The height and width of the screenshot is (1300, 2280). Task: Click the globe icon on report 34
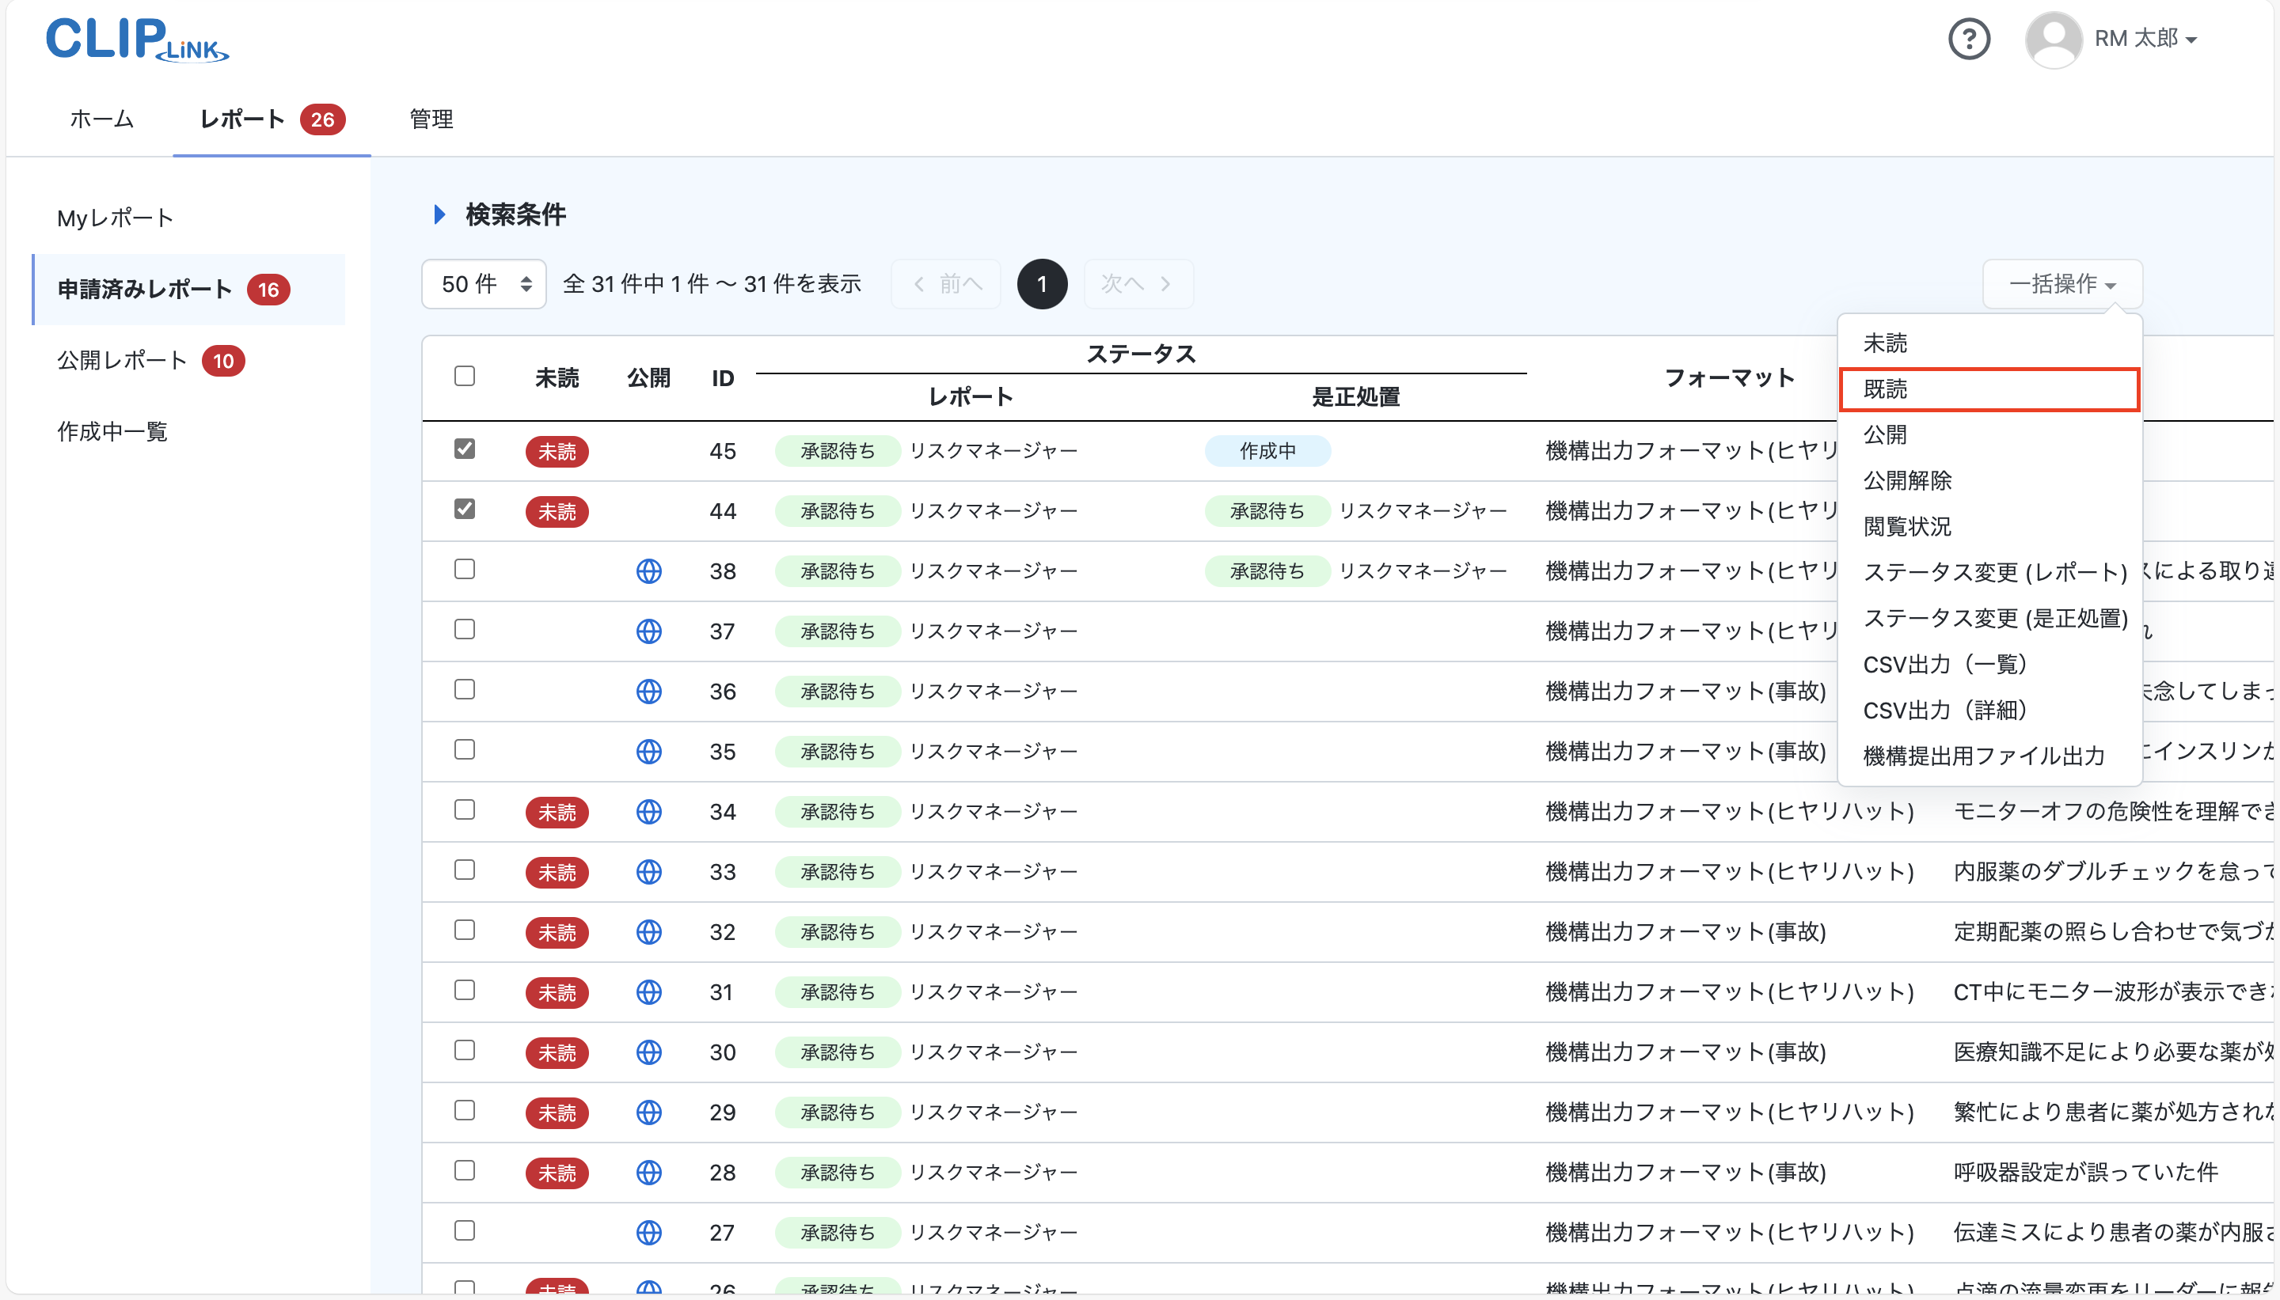(649, 812)
